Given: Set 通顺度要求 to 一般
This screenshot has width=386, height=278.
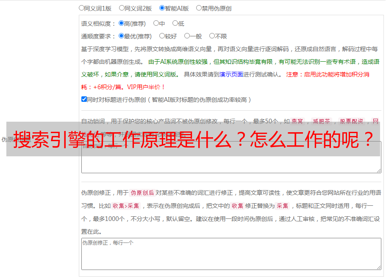Looking at the screenshot, I should click(x=187, y=36).
